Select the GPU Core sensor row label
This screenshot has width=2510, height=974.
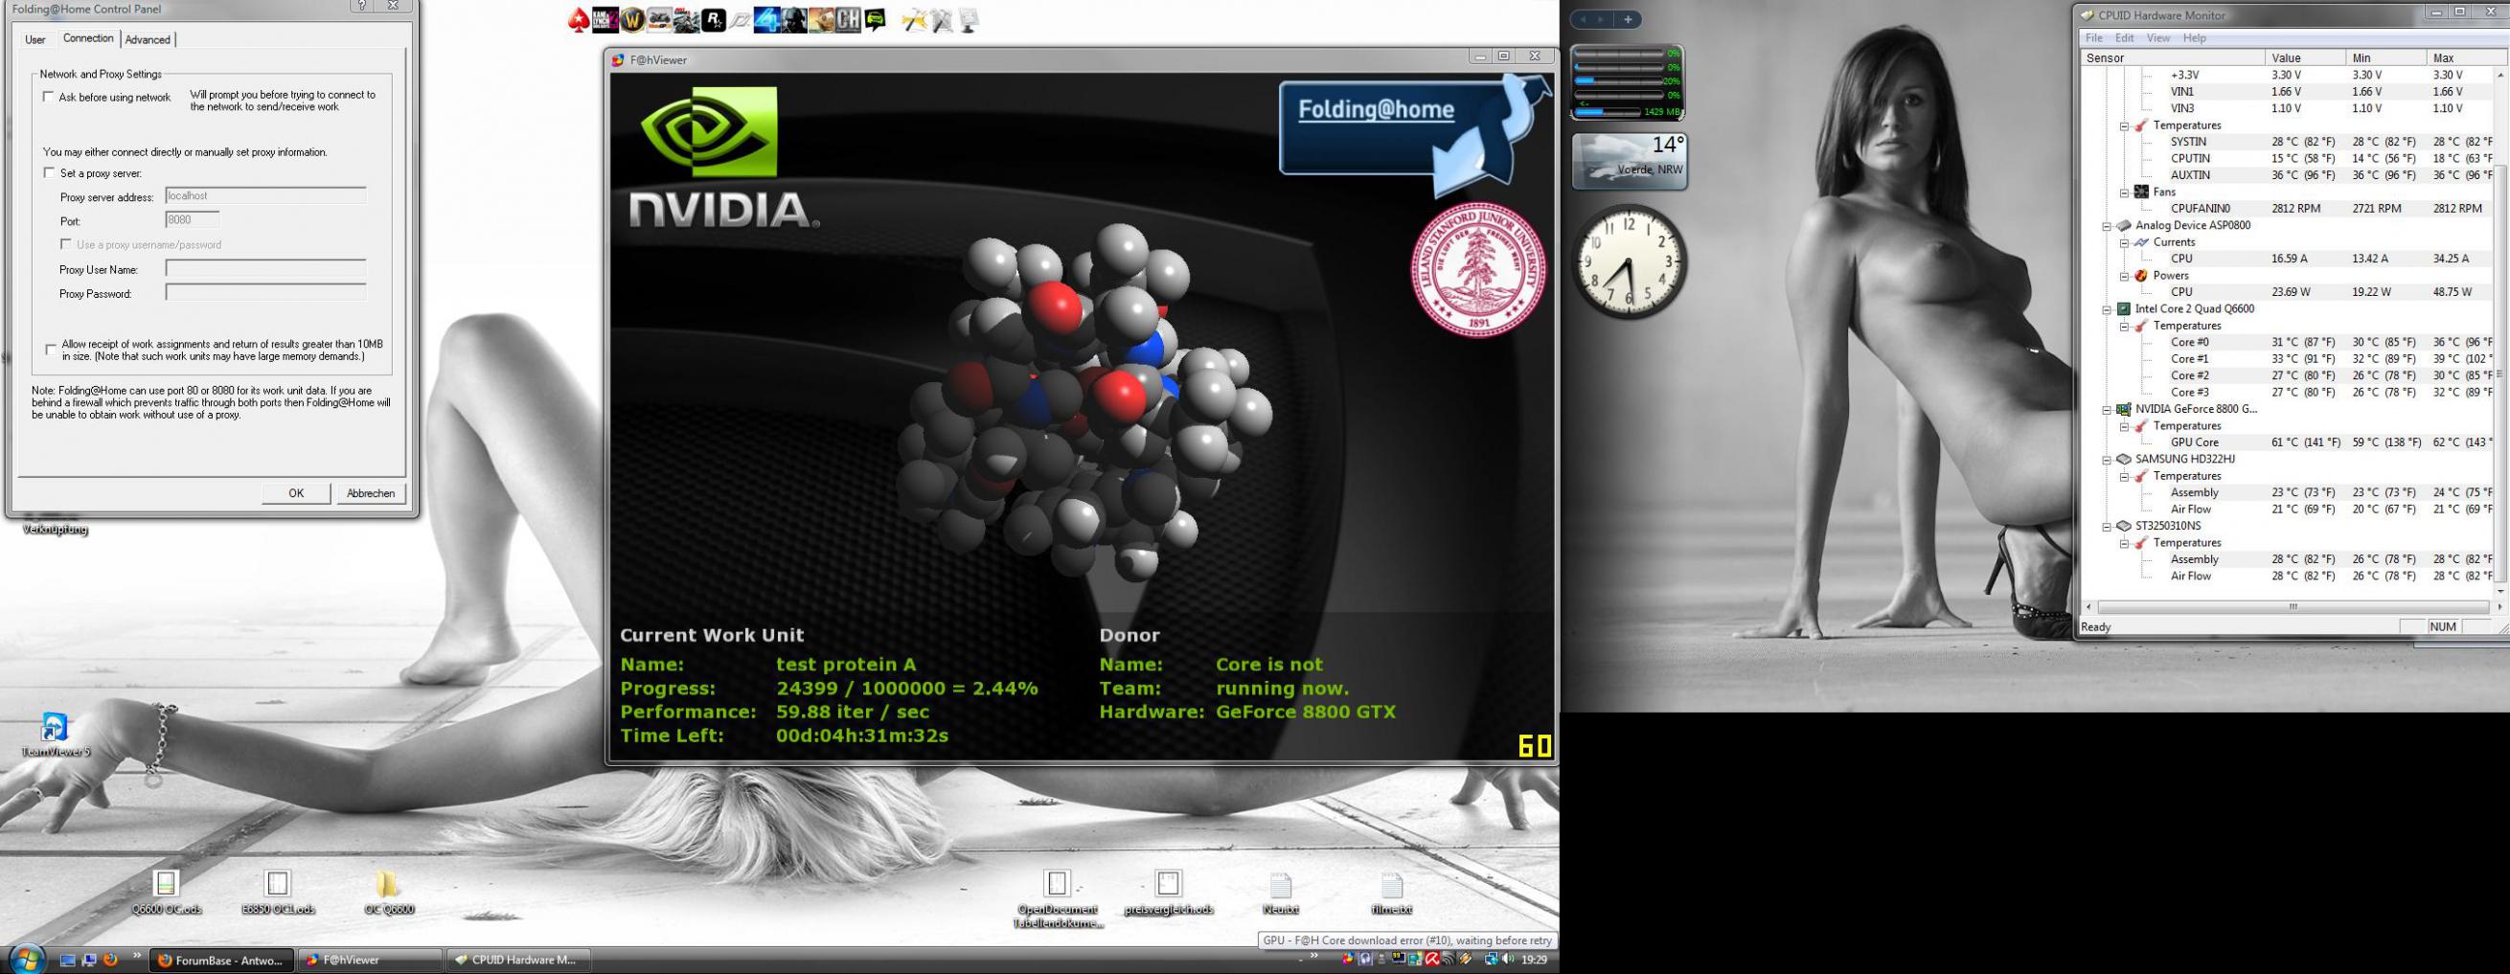pyautogui.click(x=2194, y=442)
